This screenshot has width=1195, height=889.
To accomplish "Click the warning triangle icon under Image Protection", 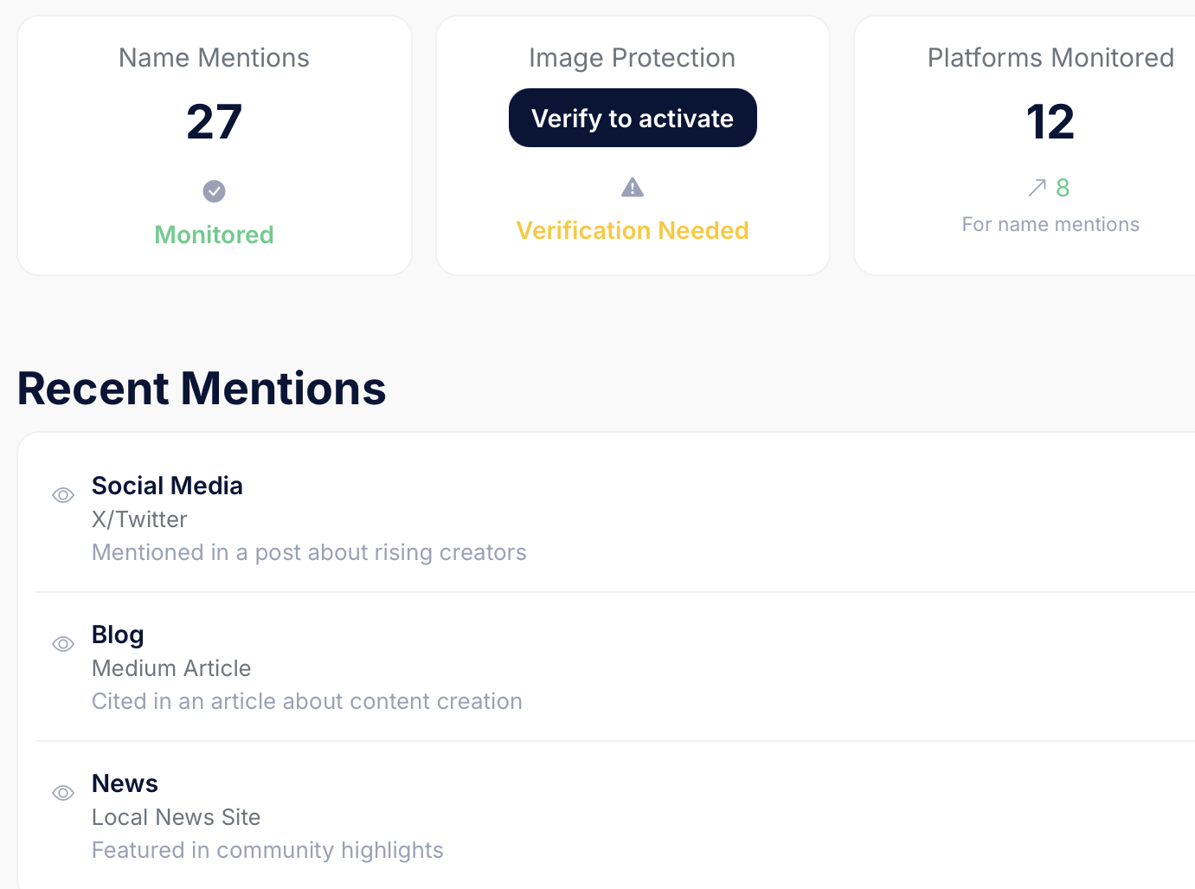I will (633, 187).
